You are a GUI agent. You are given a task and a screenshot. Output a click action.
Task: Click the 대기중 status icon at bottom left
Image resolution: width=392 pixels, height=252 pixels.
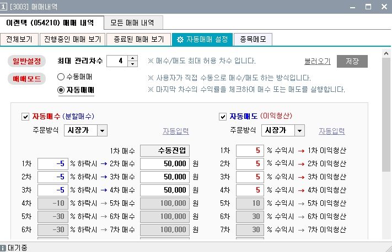pyautogui.click(x=4, y=248)
